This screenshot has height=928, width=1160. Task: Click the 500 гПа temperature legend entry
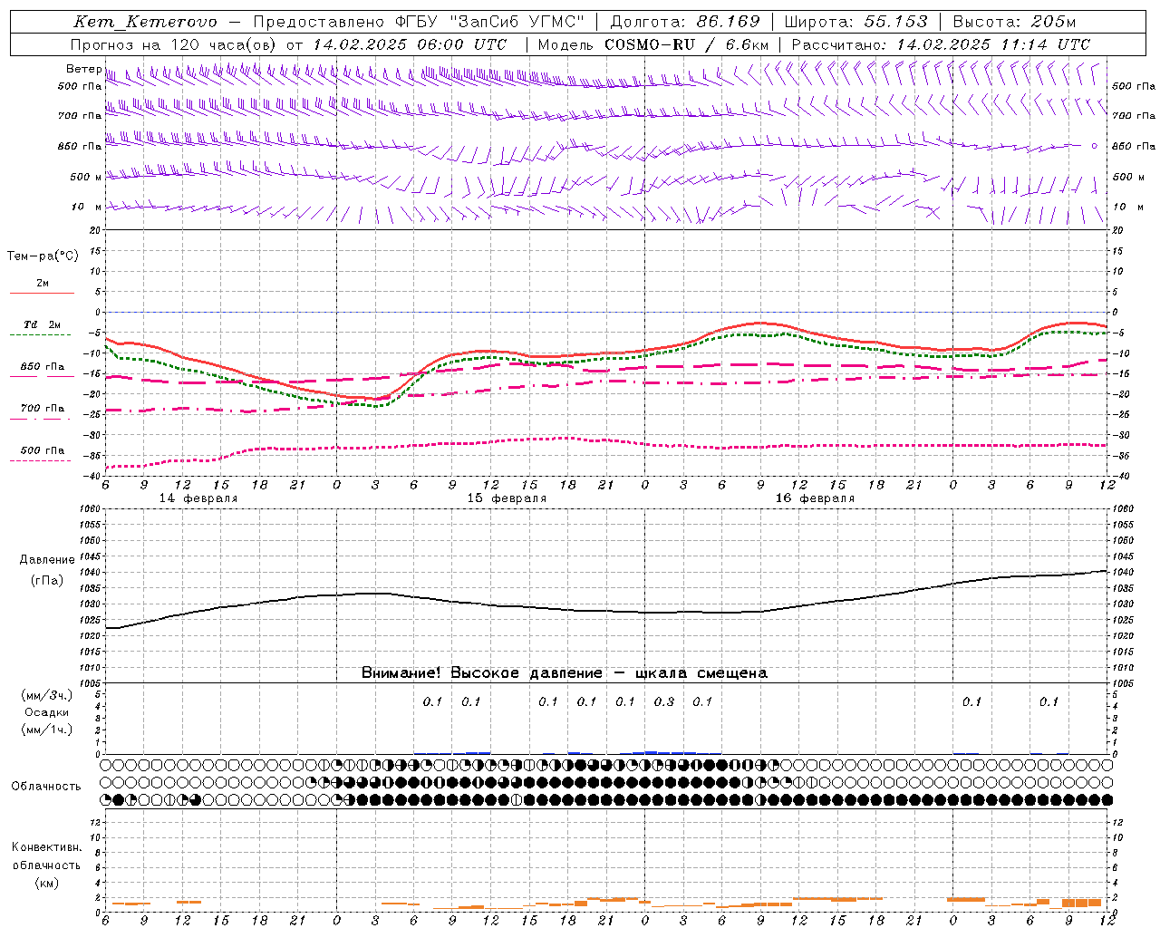point(43,450)
